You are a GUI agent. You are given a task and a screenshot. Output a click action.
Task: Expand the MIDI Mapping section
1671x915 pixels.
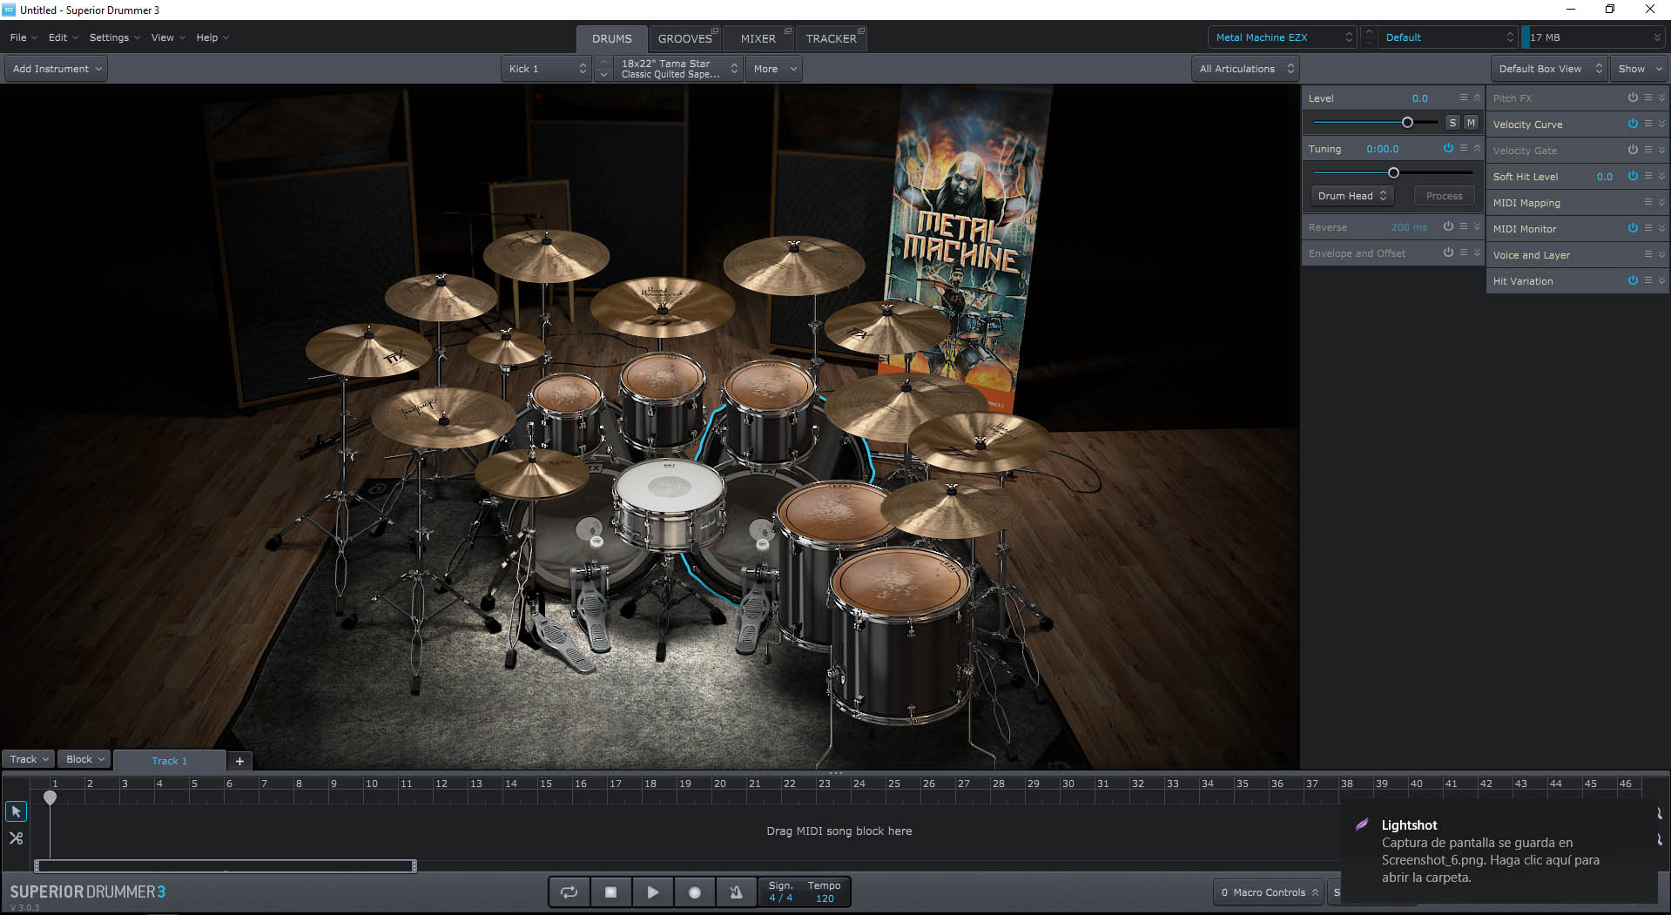(1661, 202)
